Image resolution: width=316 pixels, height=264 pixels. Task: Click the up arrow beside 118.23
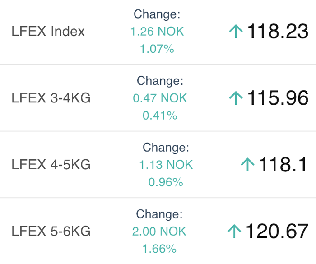[236, 31]
